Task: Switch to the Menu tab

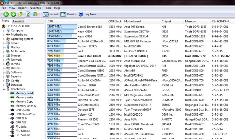Action: [6, 21]
